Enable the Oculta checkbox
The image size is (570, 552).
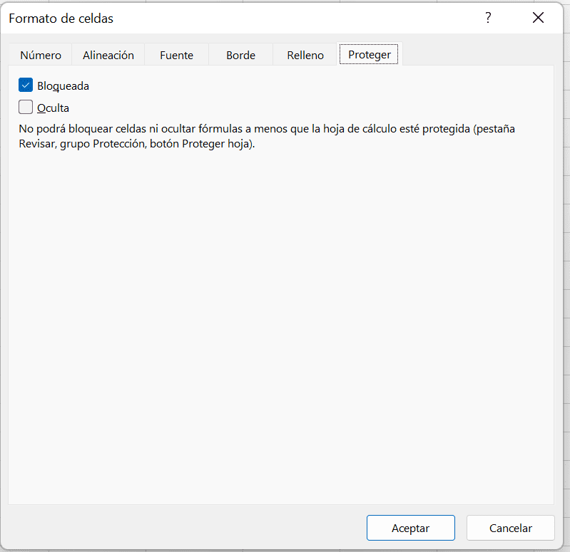26,108
